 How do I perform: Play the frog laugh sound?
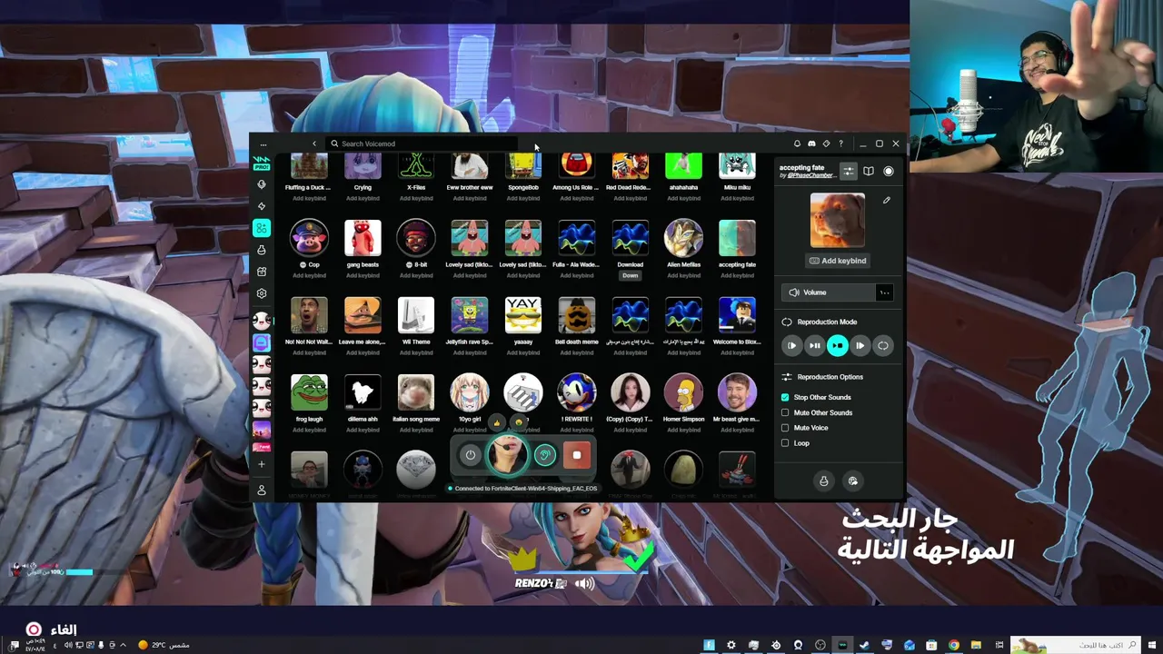[309, 392]
